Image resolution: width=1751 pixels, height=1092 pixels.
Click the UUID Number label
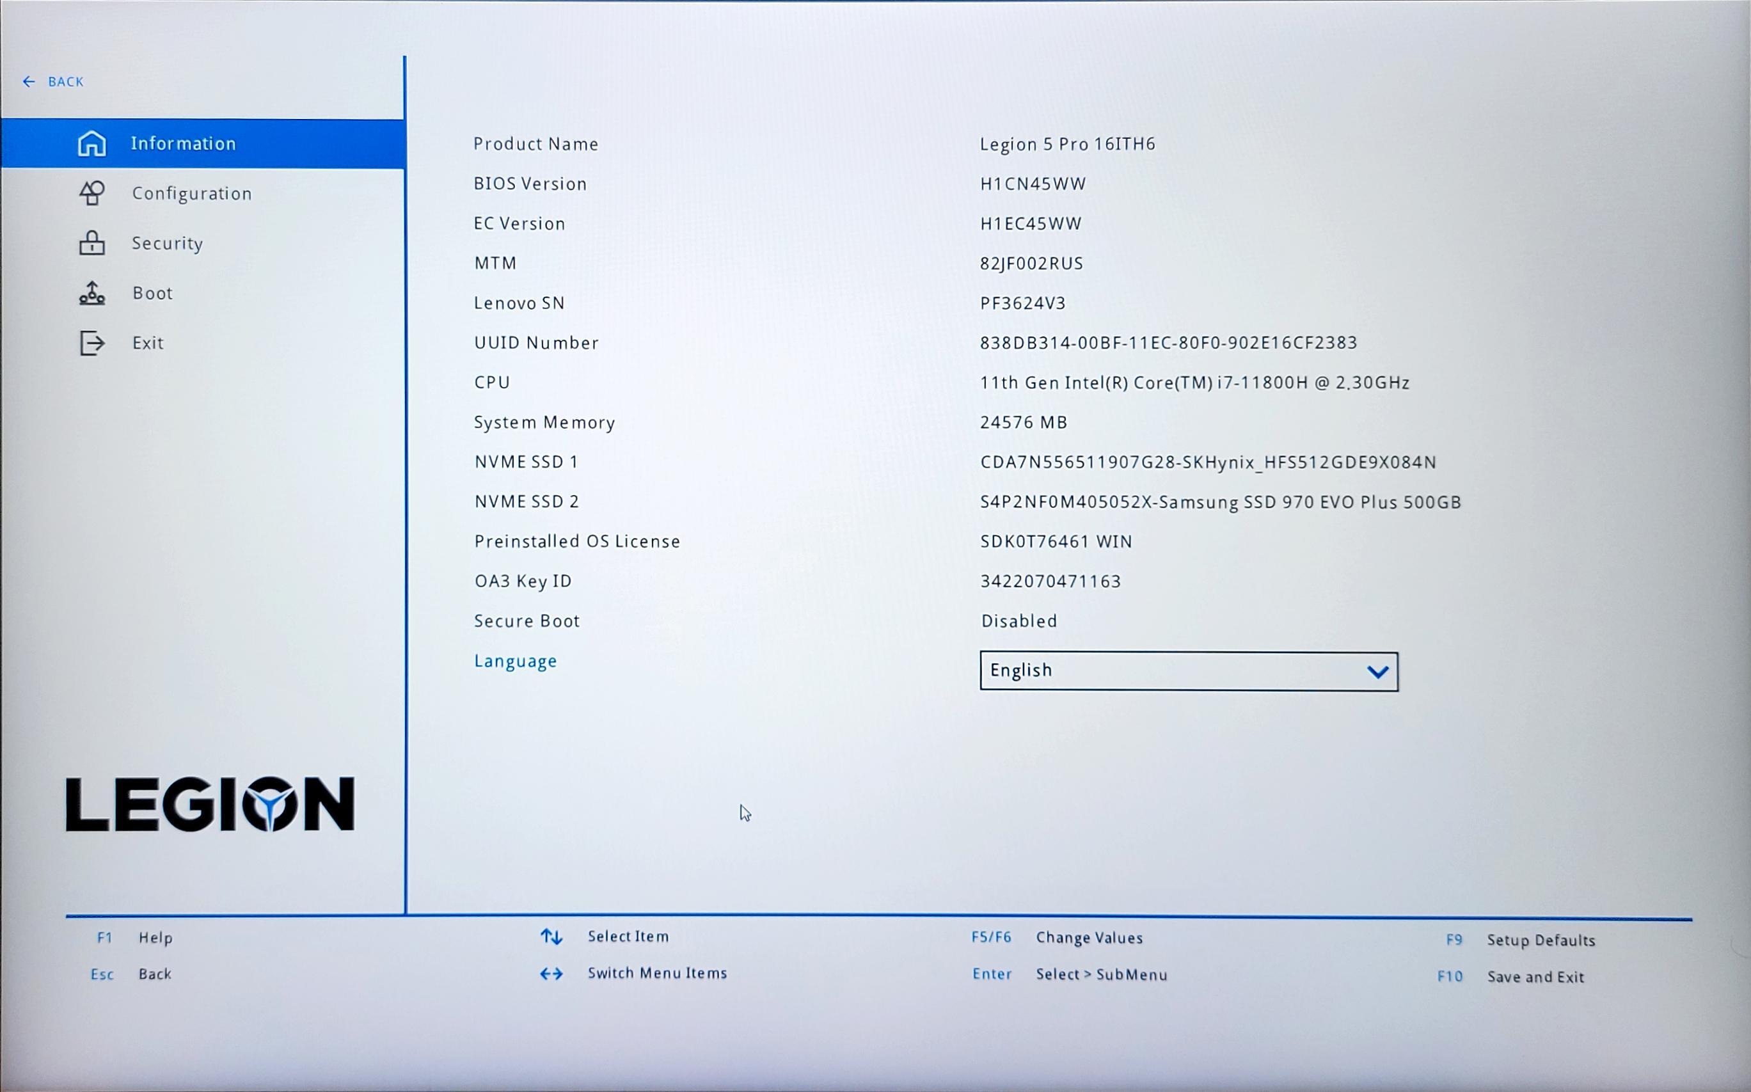point(537,342)
